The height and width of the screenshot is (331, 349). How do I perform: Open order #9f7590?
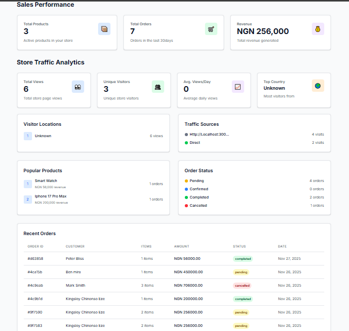tap(35, 312)
